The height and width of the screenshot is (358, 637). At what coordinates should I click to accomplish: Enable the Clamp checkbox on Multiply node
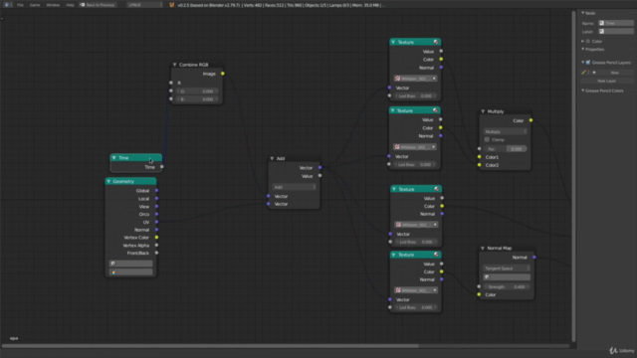[487, 139]
